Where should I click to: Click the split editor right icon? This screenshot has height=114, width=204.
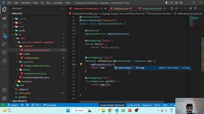click(195, 9)
